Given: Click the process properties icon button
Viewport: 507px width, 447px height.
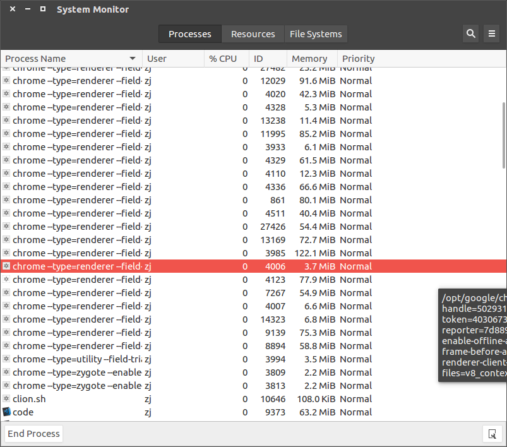Looking at the screenshot, I should (492, 434).
